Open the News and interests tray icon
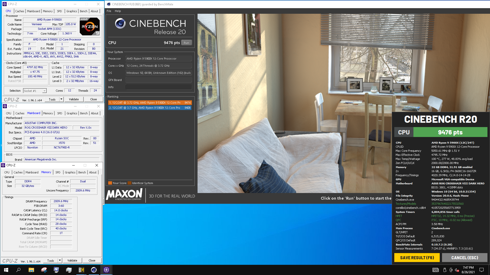 436,270
